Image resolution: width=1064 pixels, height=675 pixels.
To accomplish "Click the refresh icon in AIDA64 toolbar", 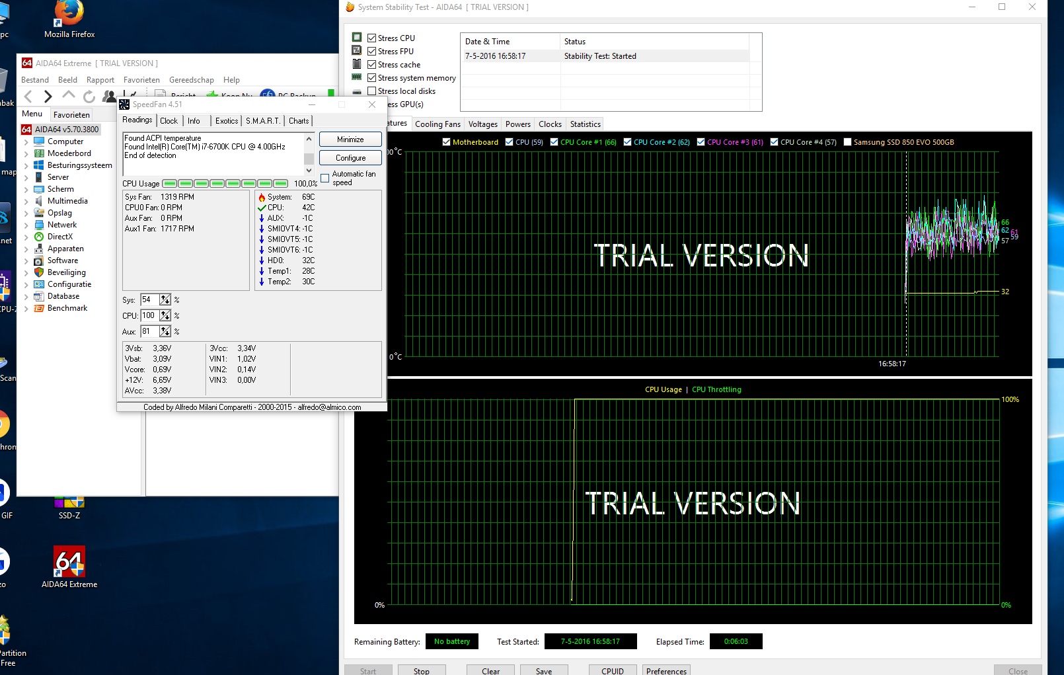I will [89, 97].
